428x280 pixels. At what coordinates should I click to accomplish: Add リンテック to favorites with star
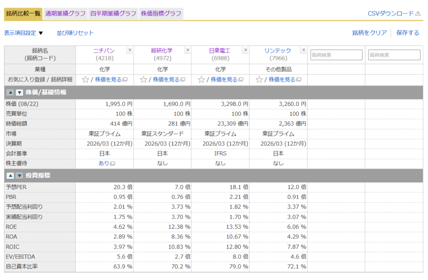point(259,80)
